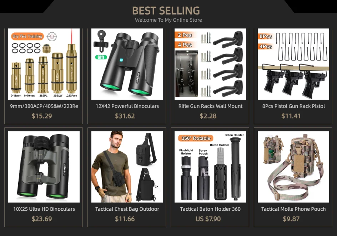337x236 pixels.
Task: Open the dry fire training cartridges image
Action: tap(44, 64)
